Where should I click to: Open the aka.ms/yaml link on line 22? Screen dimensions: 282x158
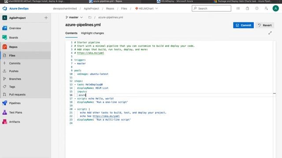[x=106, y=116]
